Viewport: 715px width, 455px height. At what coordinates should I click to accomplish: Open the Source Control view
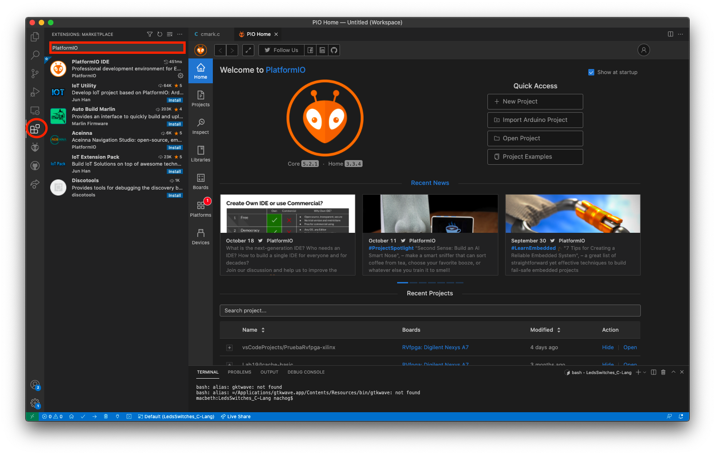35,74
